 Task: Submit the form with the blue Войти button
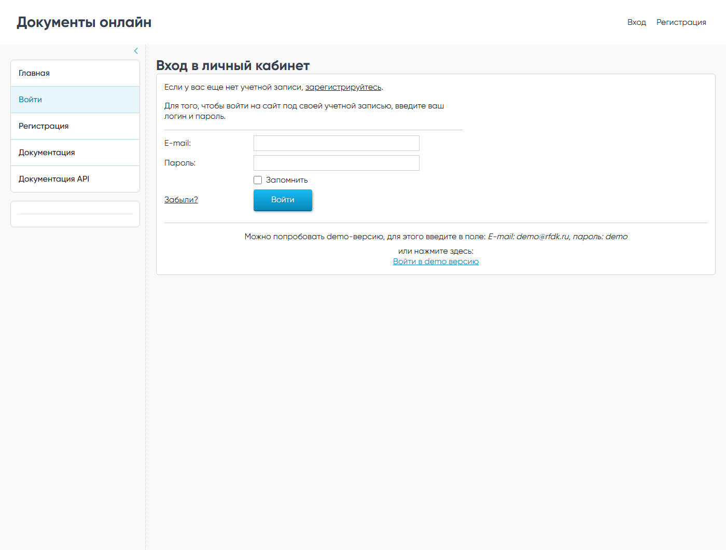283,200
